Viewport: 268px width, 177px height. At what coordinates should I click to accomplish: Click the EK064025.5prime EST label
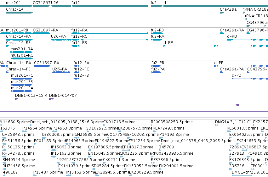point(247,135)
